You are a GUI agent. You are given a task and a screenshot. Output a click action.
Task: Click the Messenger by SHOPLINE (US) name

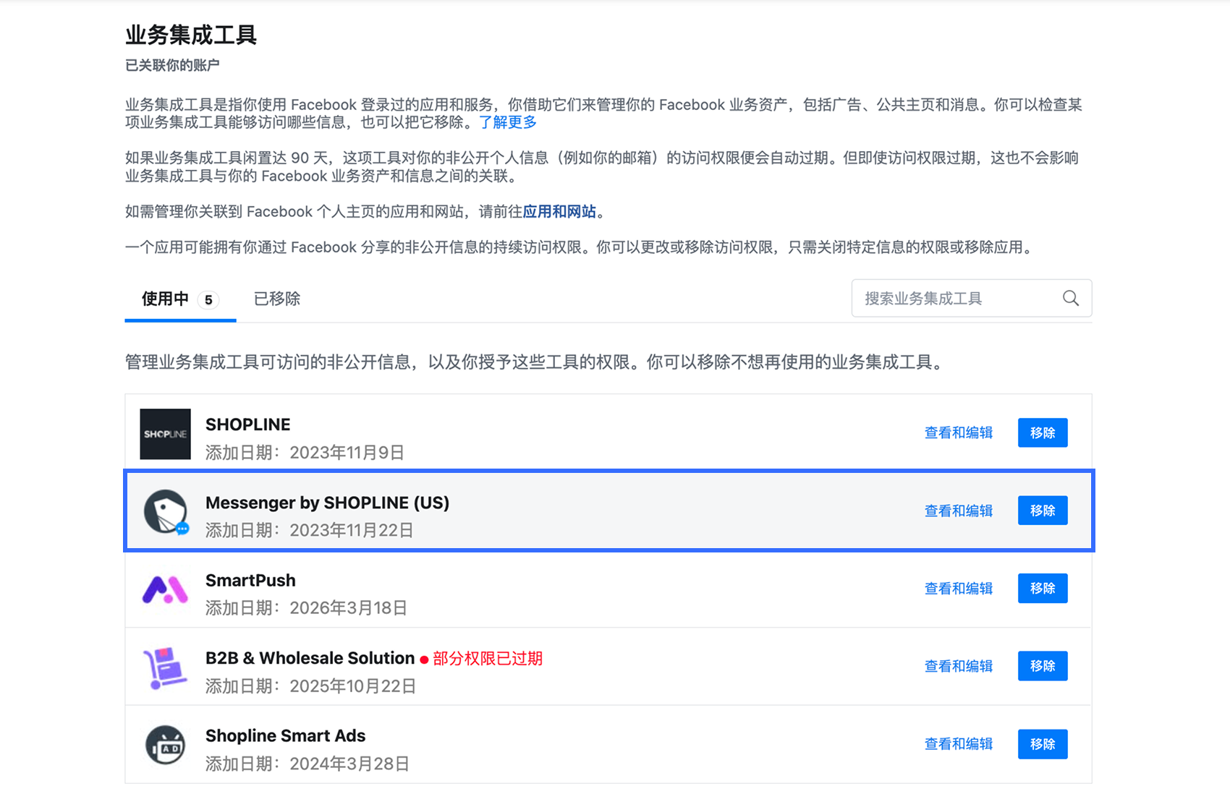328,503
